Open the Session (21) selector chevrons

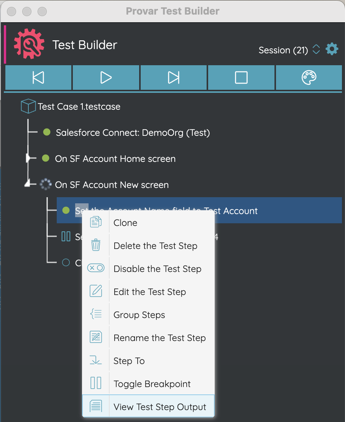point(316,49)
